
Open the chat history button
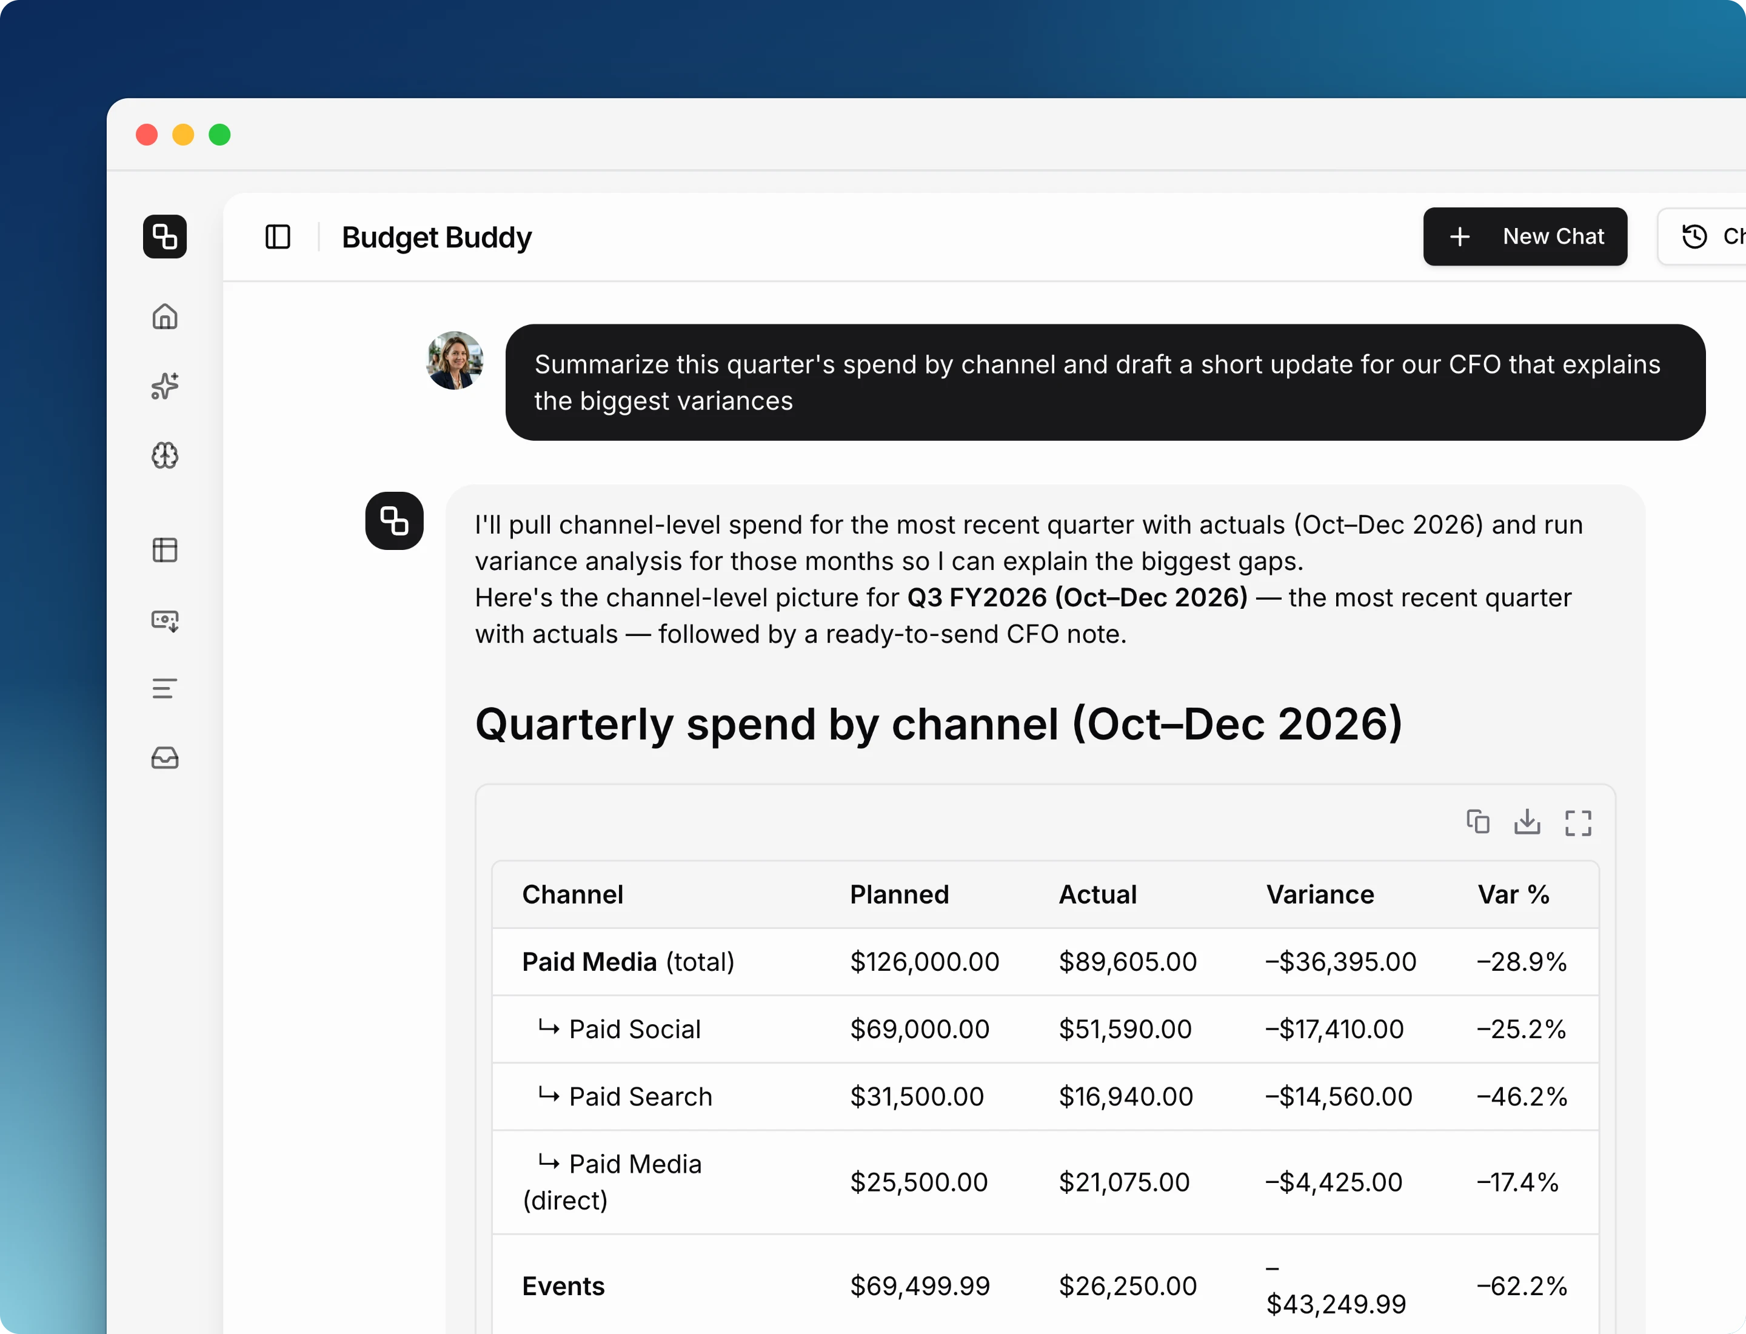[1703, 236]
